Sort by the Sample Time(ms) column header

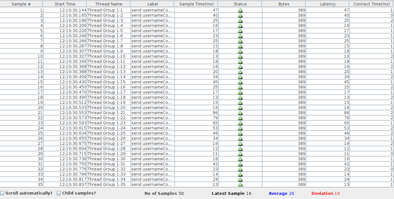point(196,4)
